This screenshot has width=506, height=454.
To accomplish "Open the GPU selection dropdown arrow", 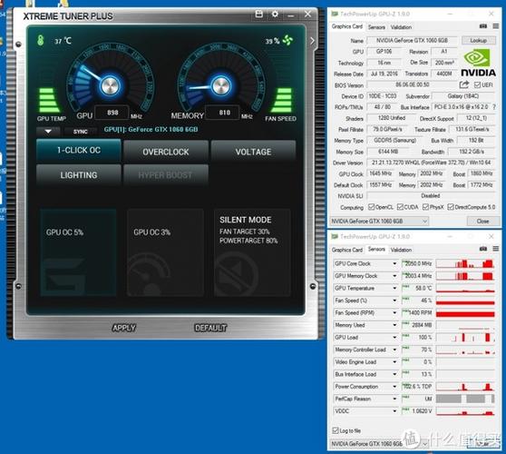I will point(48,132).
